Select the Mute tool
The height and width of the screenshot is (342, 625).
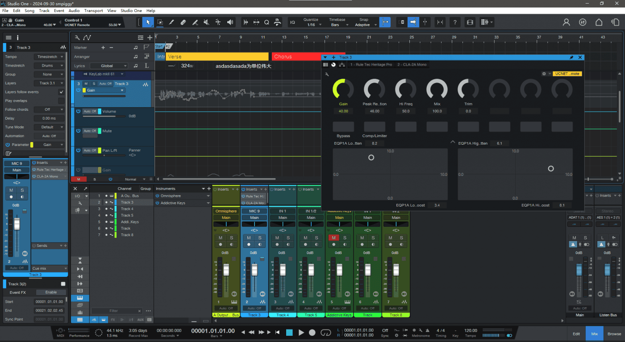[x=206, y=22]
